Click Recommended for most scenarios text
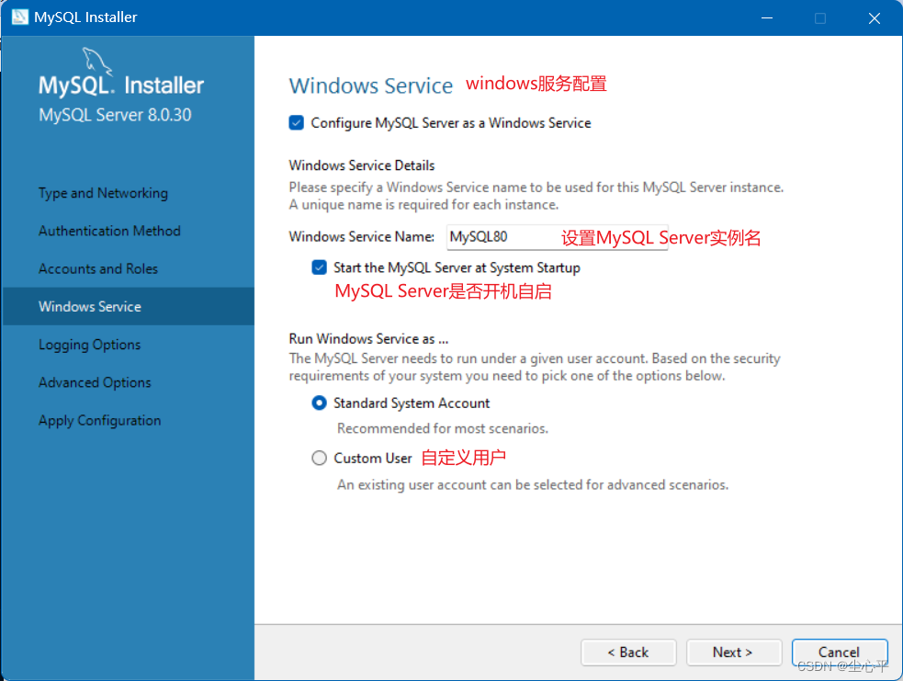Viewport: 903px width, 681px height. 442,428
